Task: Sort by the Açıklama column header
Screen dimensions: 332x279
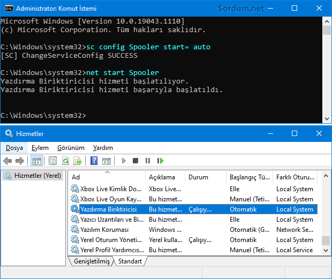Action: tap(165, 177)
